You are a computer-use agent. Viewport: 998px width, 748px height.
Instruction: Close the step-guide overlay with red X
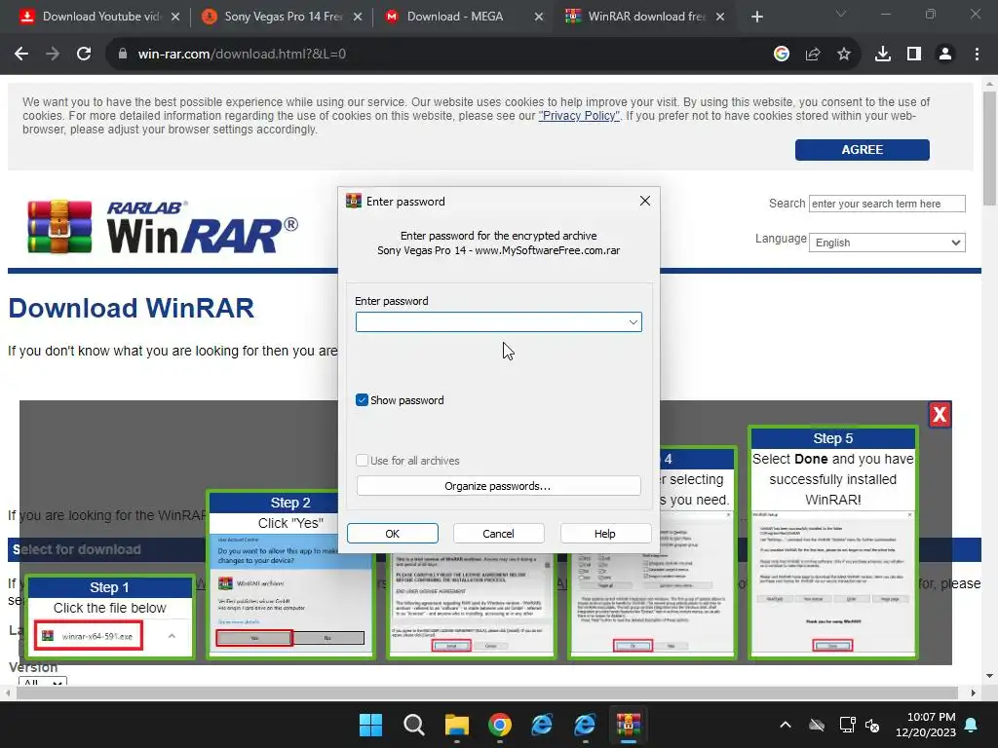pyautogui.click(x=940, y=415)
